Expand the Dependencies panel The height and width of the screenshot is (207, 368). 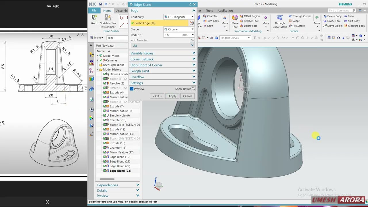coord(118,185)
